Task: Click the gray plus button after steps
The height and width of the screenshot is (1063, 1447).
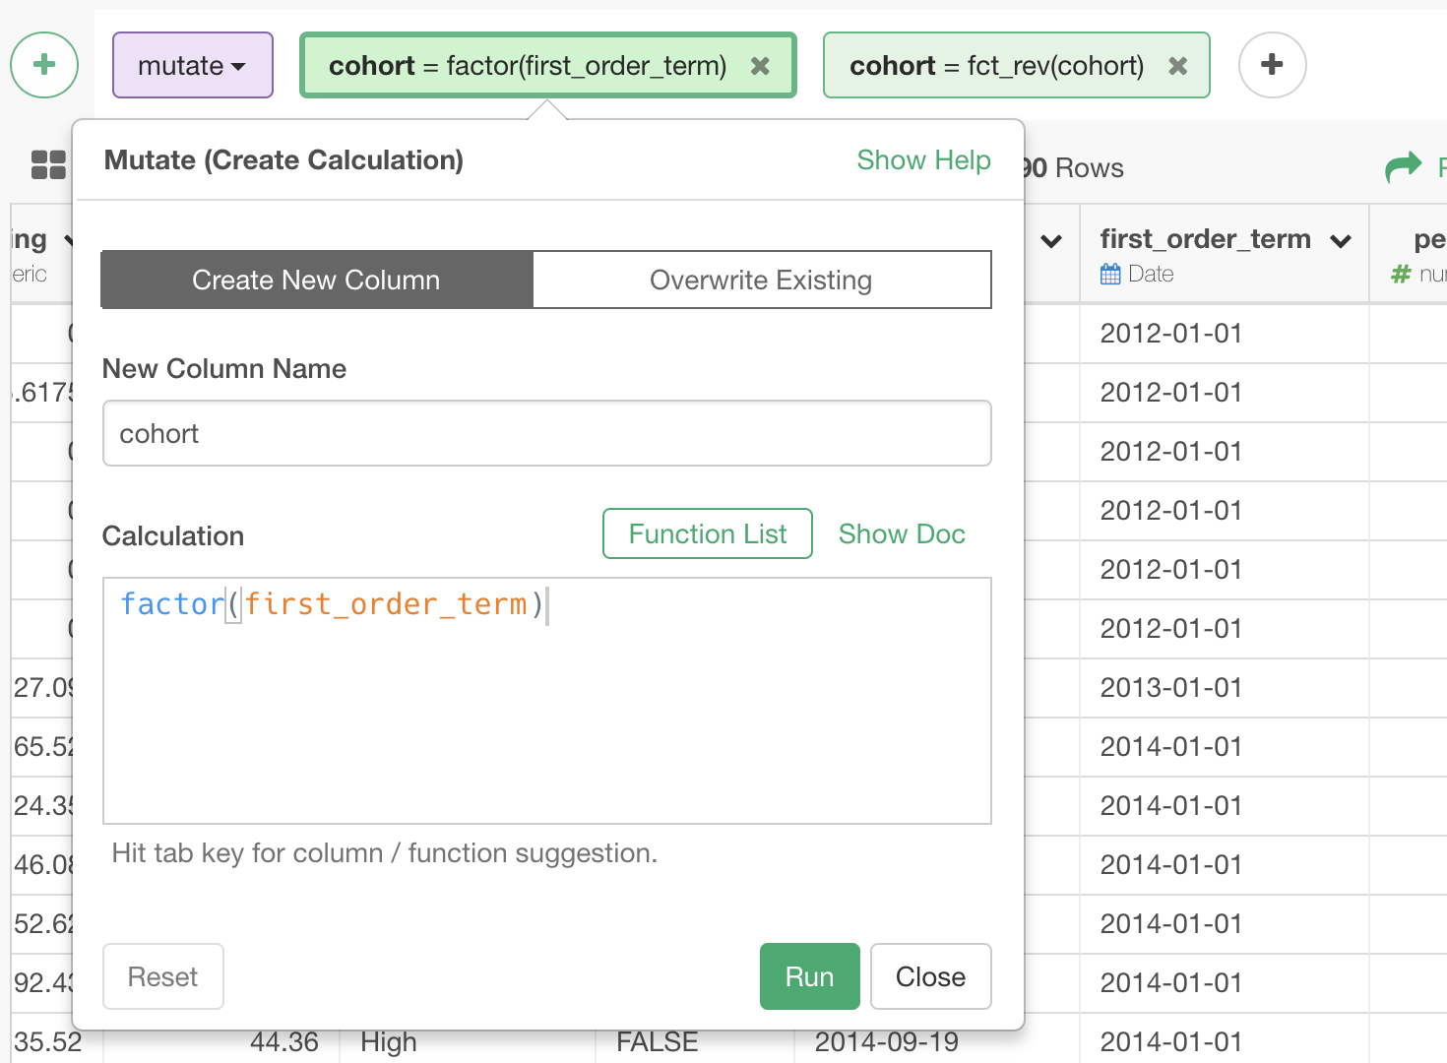Action: click(x=1272, y=65)
